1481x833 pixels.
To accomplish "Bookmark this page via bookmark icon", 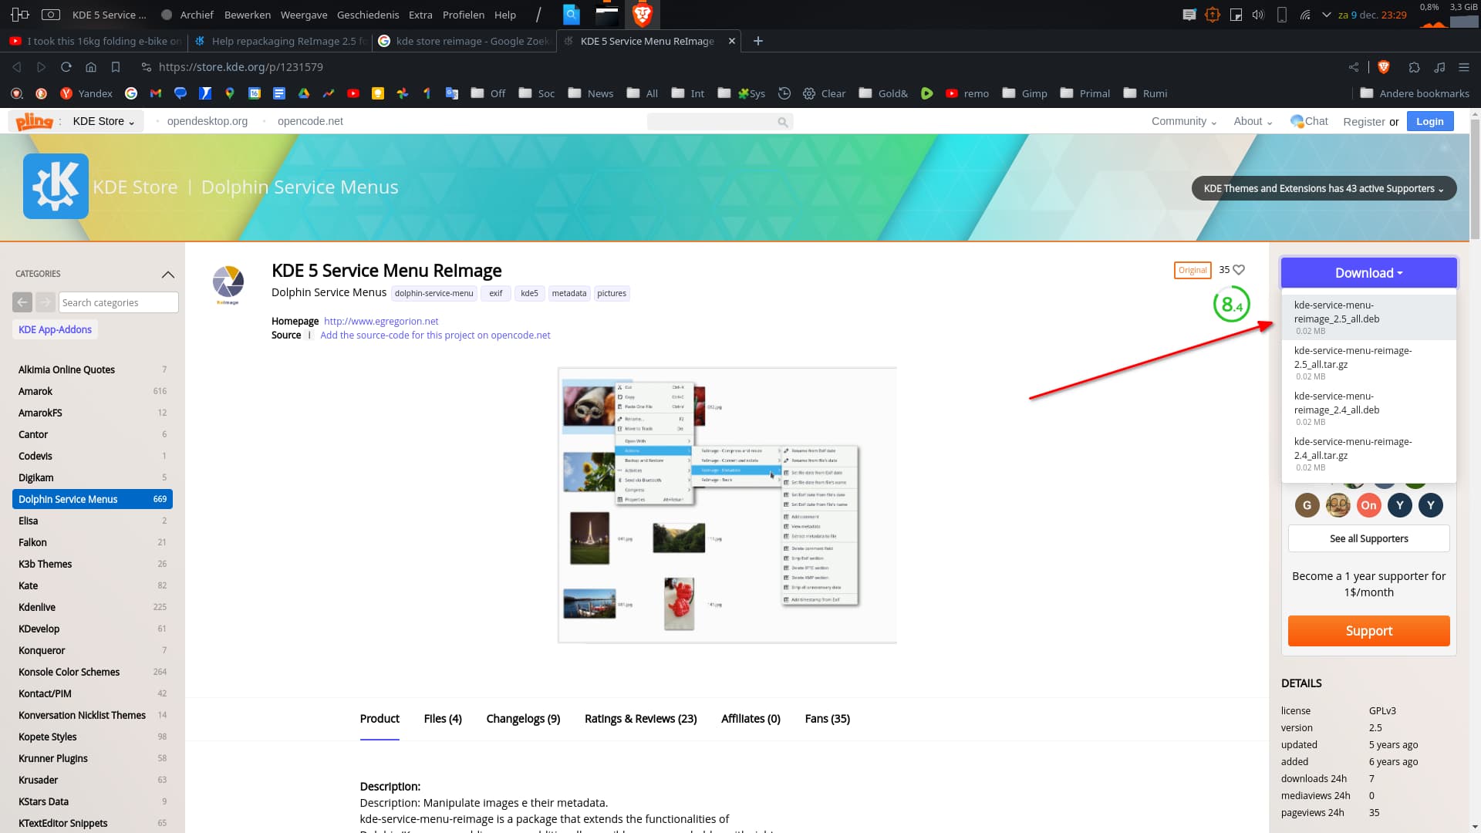I will point(116,67).
